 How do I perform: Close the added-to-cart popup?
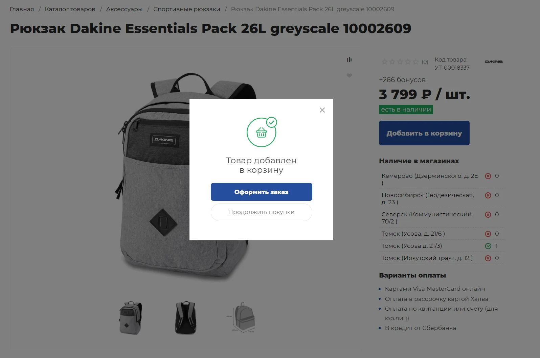[x=322, y=110]
